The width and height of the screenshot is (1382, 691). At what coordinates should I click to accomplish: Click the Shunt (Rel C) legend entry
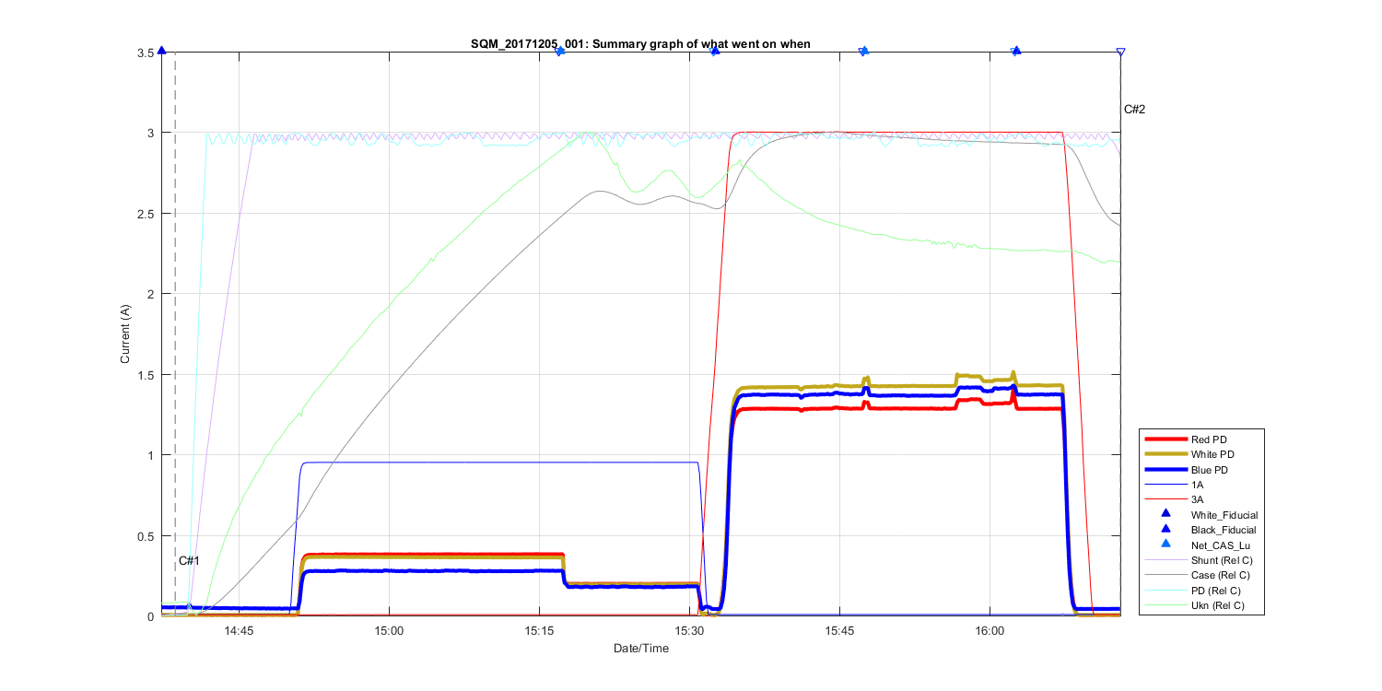pos(1222,560)
